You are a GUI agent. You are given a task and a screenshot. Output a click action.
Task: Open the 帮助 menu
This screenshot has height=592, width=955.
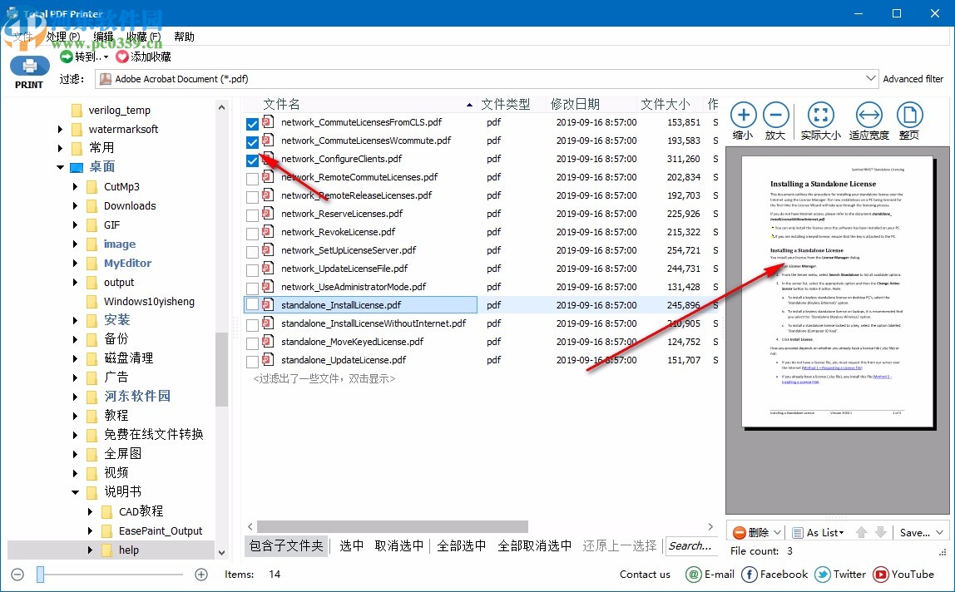[184, 37]
